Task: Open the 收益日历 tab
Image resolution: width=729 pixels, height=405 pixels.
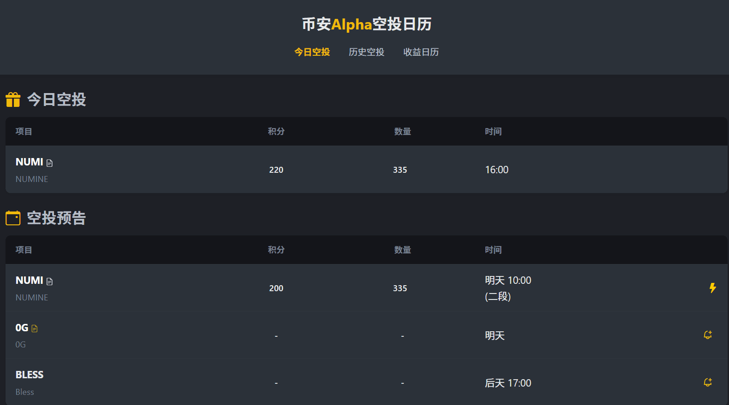Action: (x=421, y=52)
